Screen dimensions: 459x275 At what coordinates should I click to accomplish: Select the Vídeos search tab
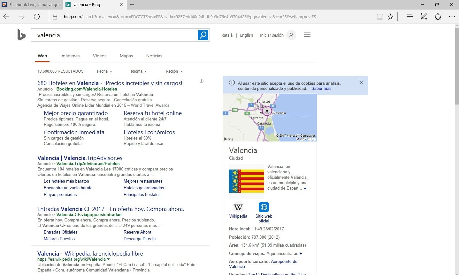pos(100,56)
